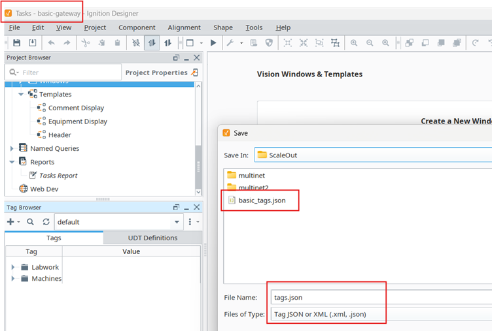Click the Cut scissors toolbar icon
The image size is (492, 331).
85,43
